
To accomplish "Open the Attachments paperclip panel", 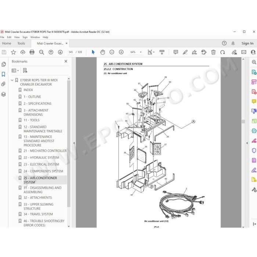I will (3, 84).
